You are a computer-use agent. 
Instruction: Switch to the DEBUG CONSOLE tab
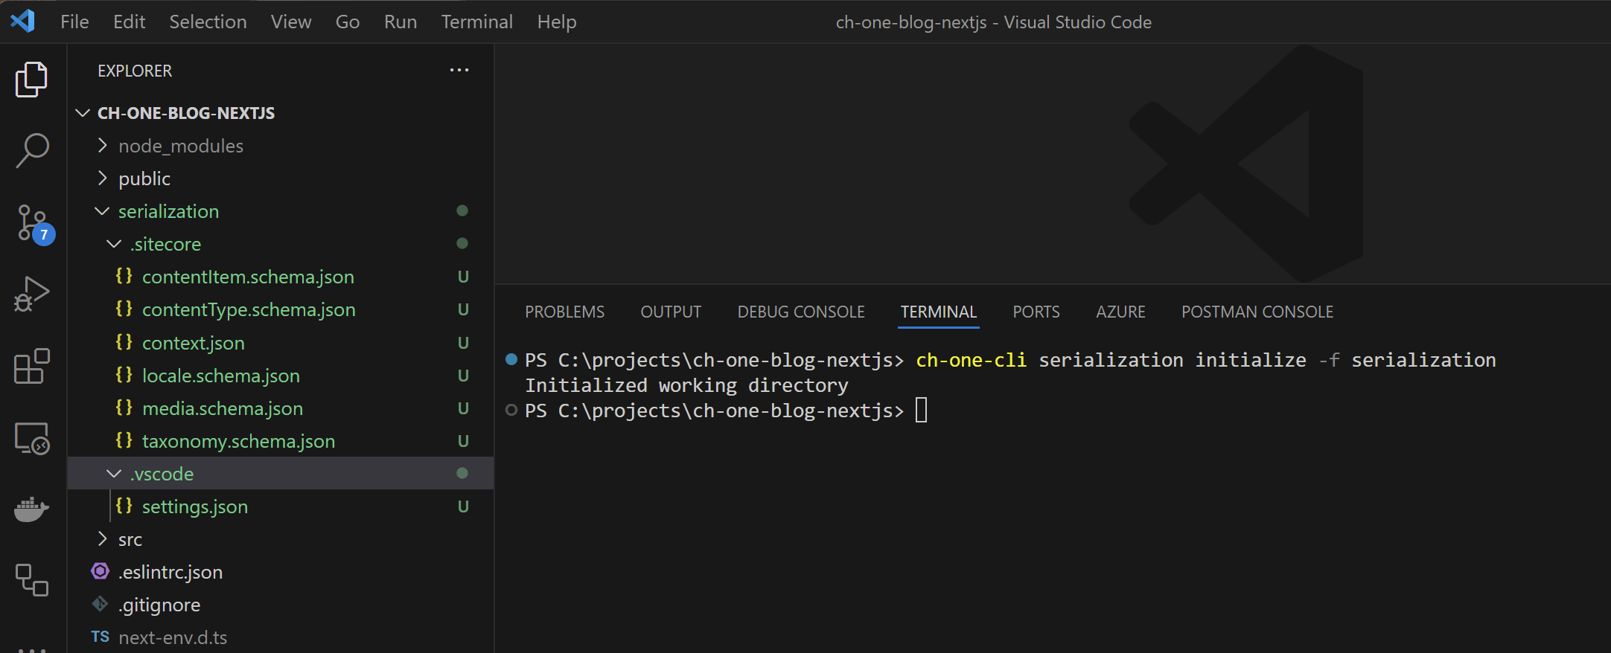point(801,312)
